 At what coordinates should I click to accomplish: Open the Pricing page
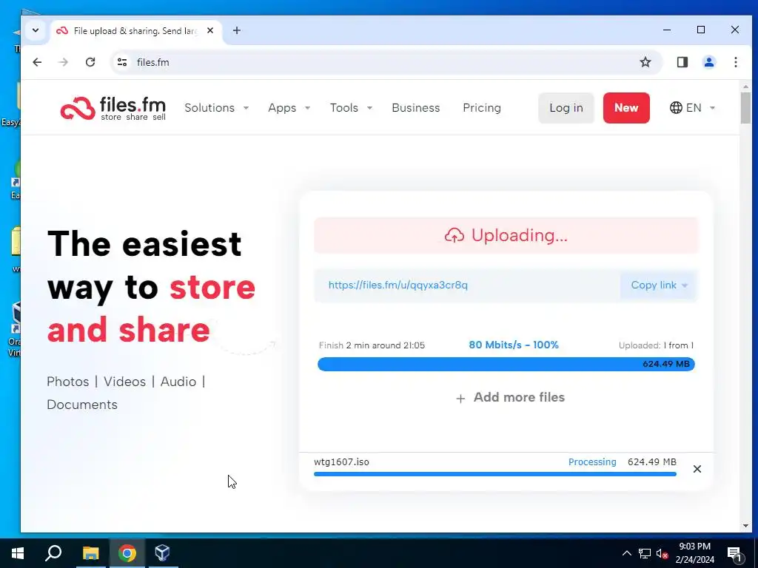click(482, 108)
